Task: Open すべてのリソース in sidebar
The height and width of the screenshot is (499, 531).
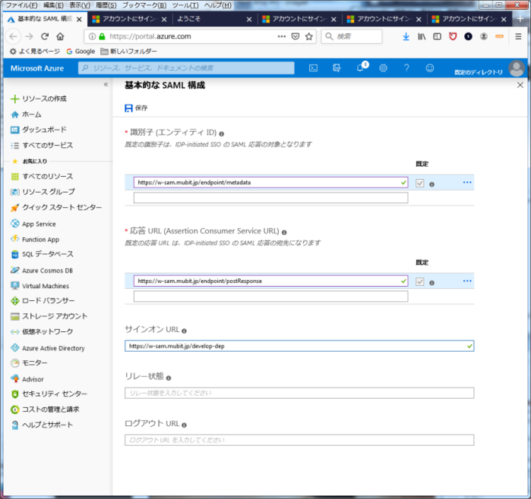Action: (x=42, y=177)
